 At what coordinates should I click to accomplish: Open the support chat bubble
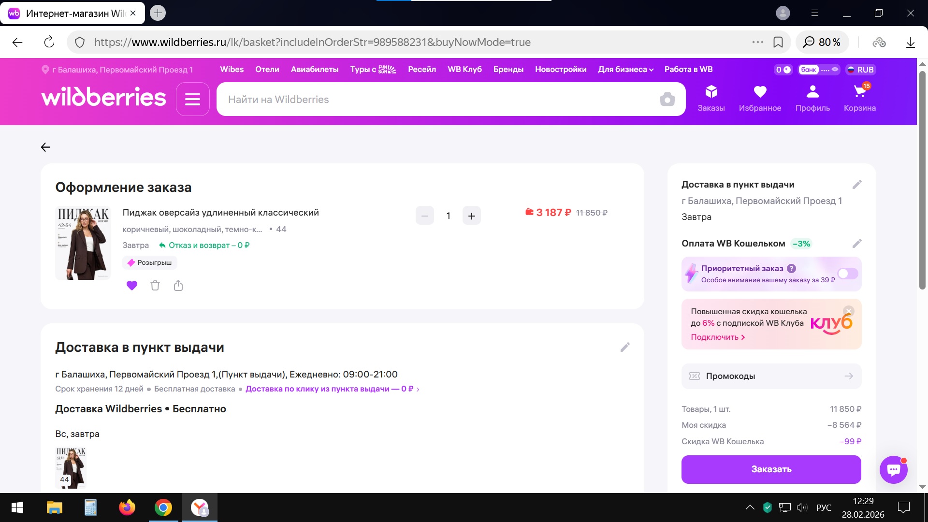893,469
